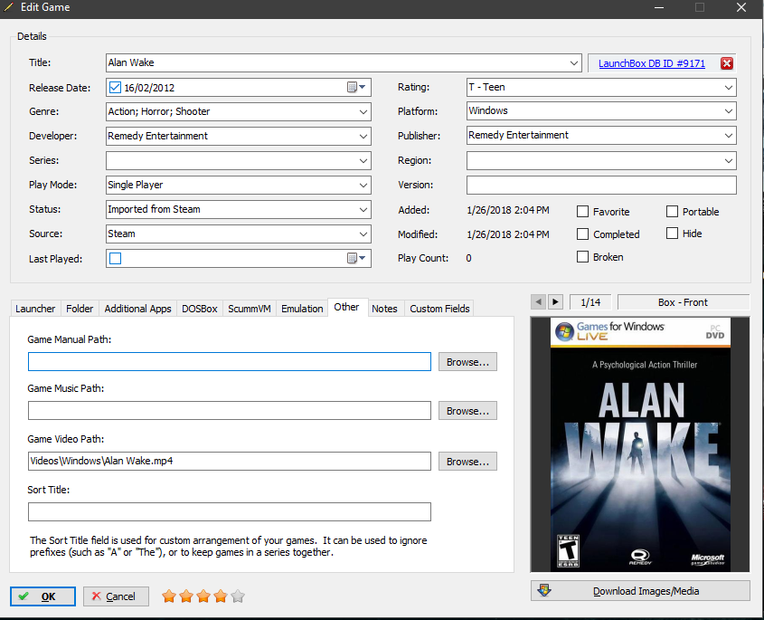Click the pencil icon in title bar
Viewport: 764px width, 620px height.
[8, 7]
